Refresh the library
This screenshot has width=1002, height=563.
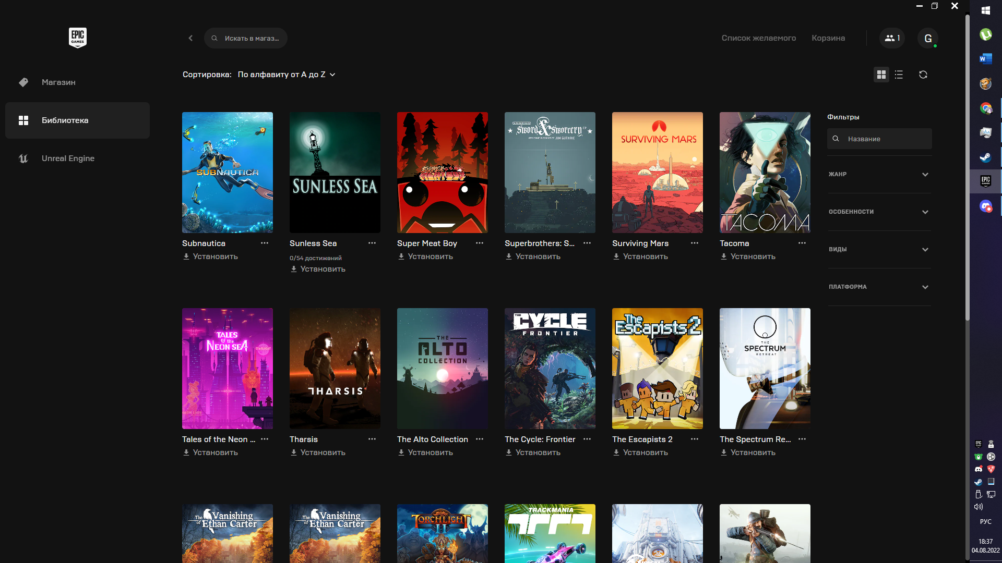[x=923, y=75]
